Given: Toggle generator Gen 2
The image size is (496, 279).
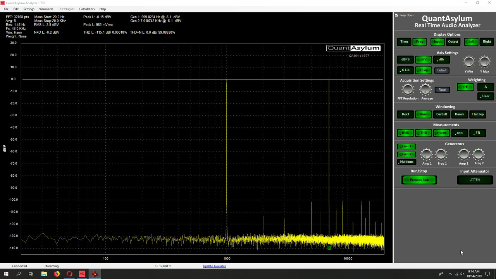Looking at the screenshot, I should (406, 154).
